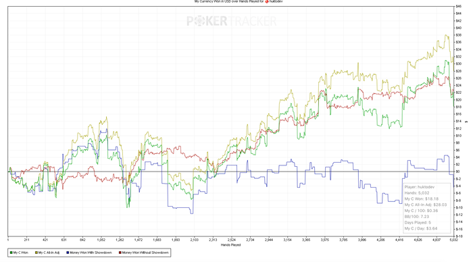Image resolution: width=473 pixels, height=262 pixels.
Task: Click the x-axis tick label '3,996'
Action: [x=362, y=240]
